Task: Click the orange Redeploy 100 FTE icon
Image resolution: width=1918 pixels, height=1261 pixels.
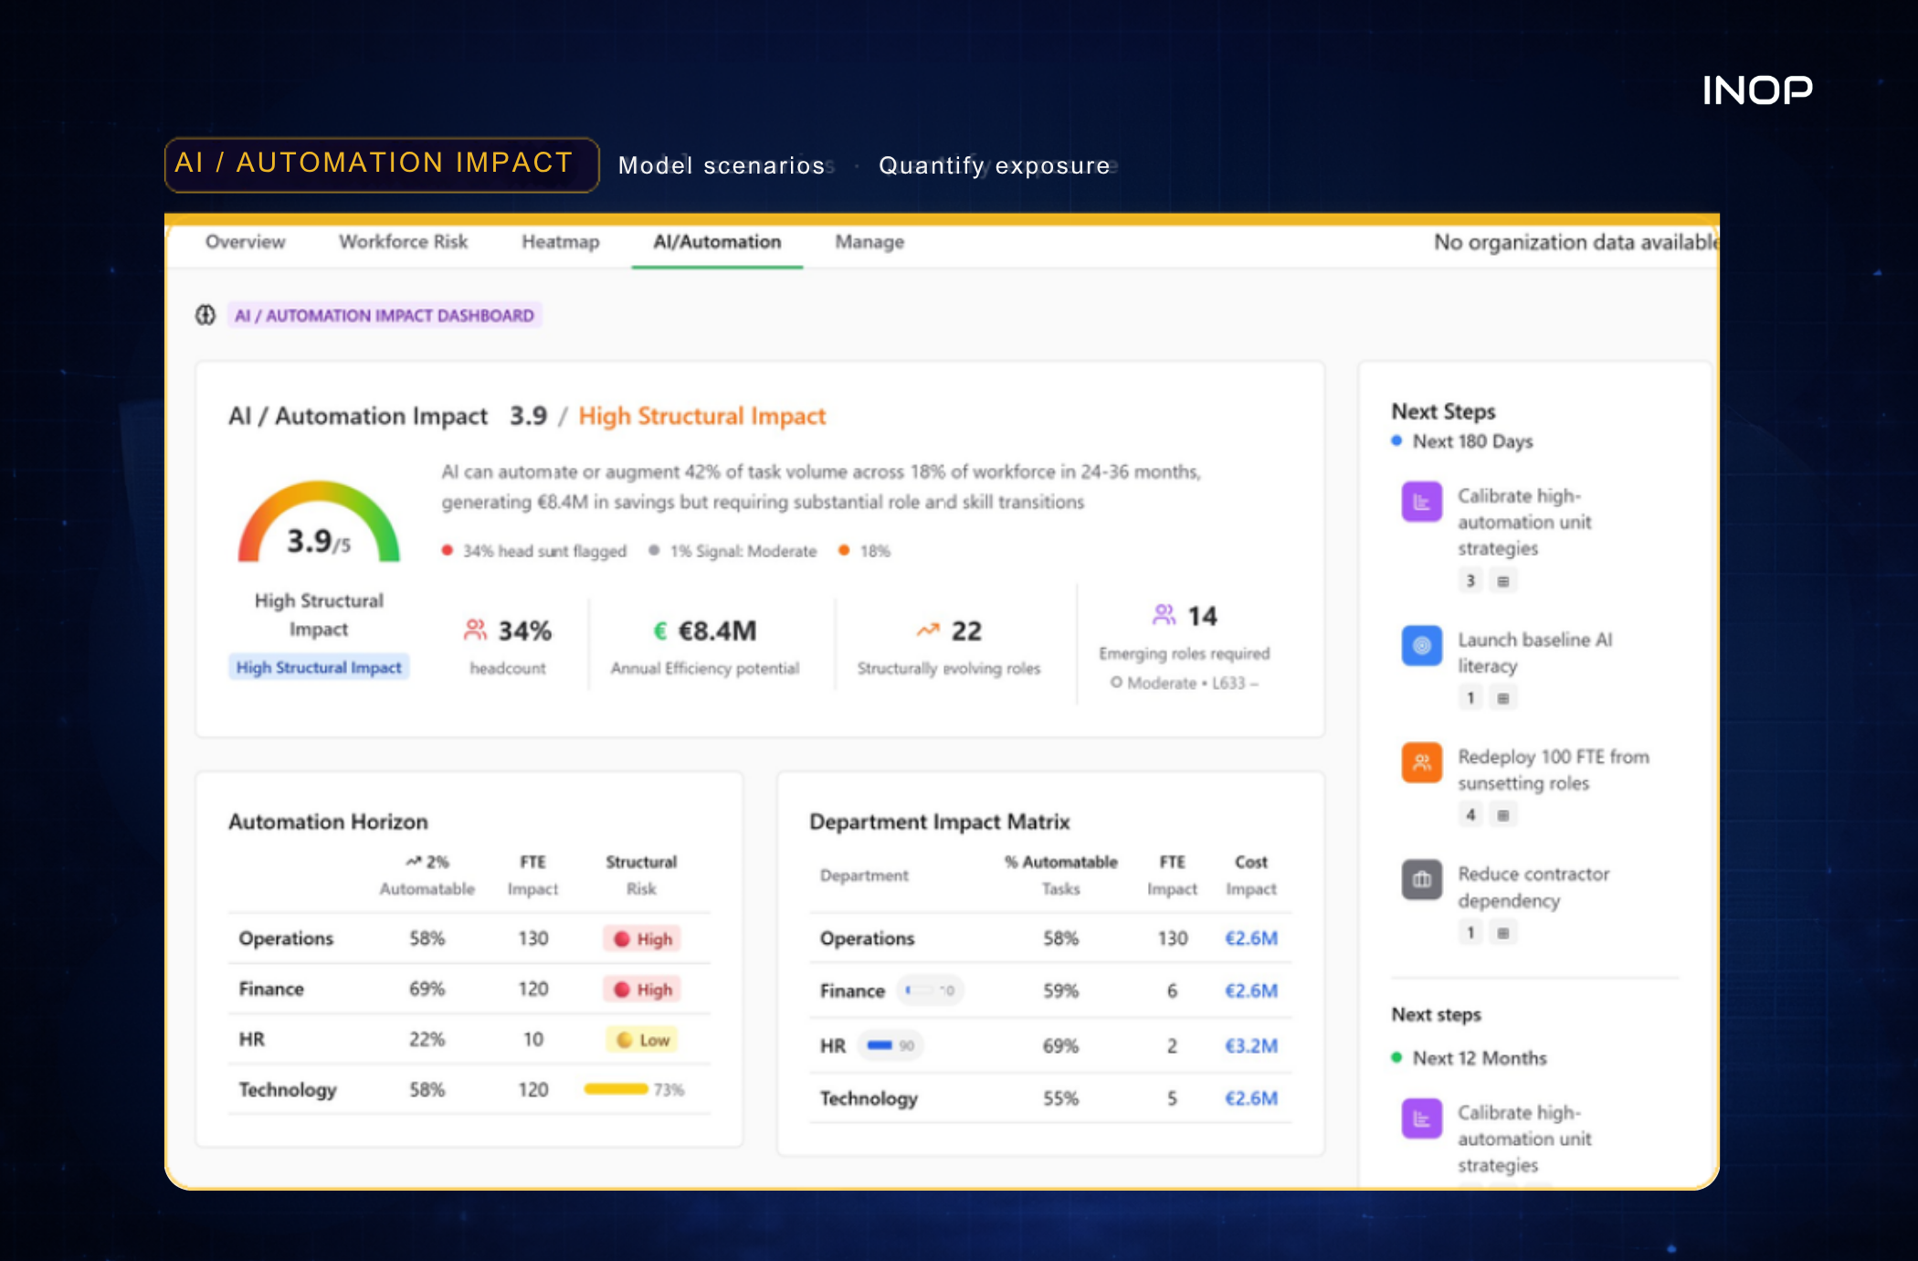Action: (x=1422, y=762)
